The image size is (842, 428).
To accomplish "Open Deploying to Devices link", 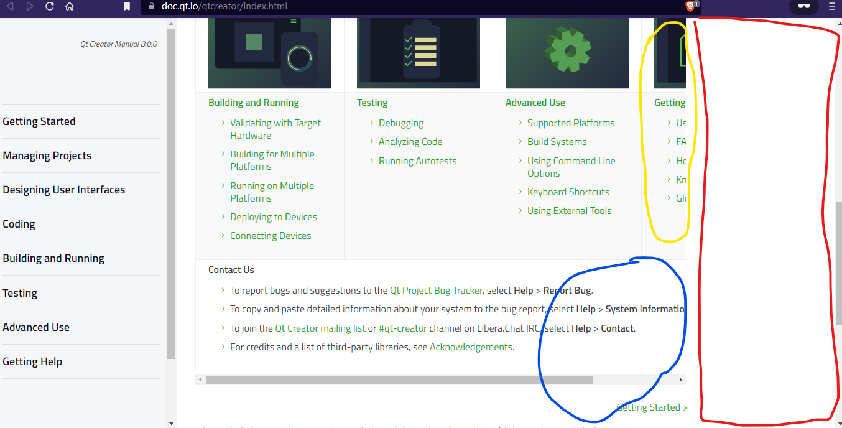I will click(274, 217).
